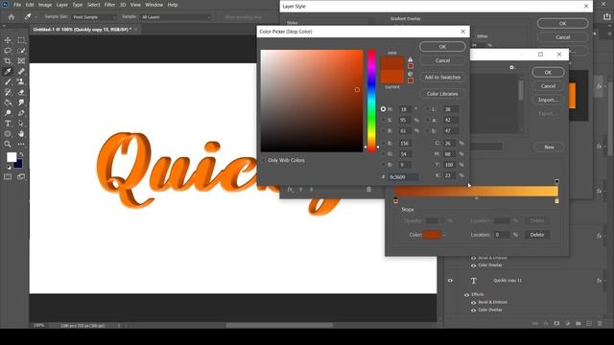Open the Filter menu
Viewport: 614px width, 345px height.
coord(109,5)
